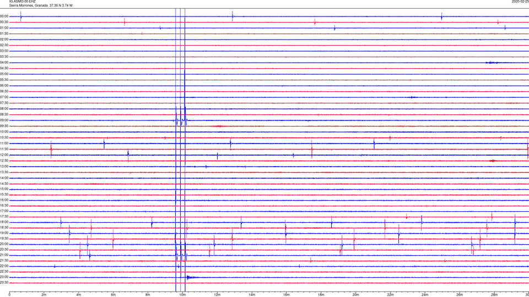Screen dimensions: 529x297
Task: Select the 21:00 time row label
Action: click(4, 255)
